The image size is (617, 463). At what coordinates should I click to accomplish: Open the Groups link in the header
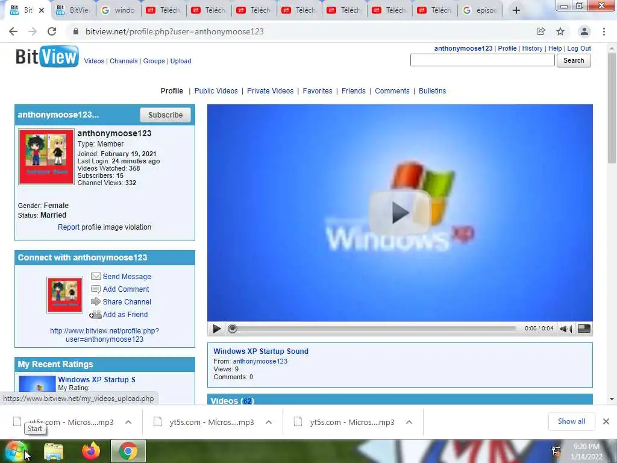pos(154,61)
